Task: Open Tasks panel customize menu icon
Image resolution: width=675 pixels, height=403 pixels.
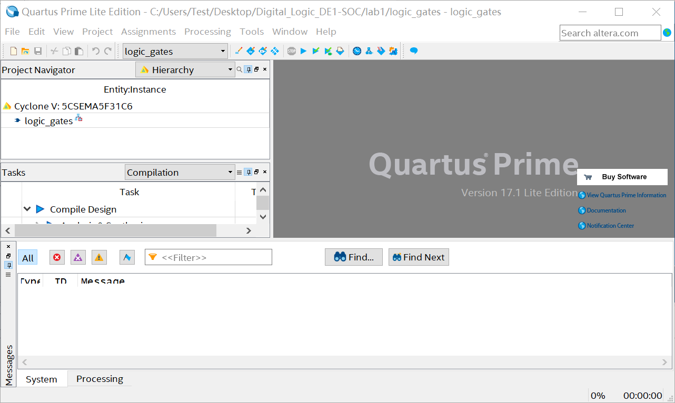Action: 239,172
